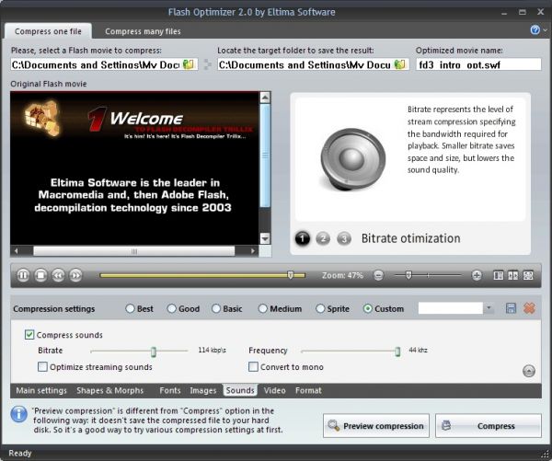The image size is (552, 461).
Task: Save the custom compression preset
Action: [x=511, y=308]
